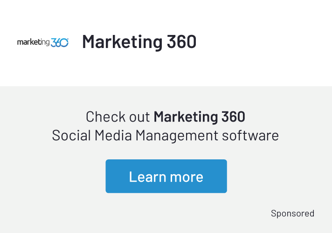The width and height of the screenshot is (332, 233).
Task: Click the Sponsored label
Action: click(293, 213)
